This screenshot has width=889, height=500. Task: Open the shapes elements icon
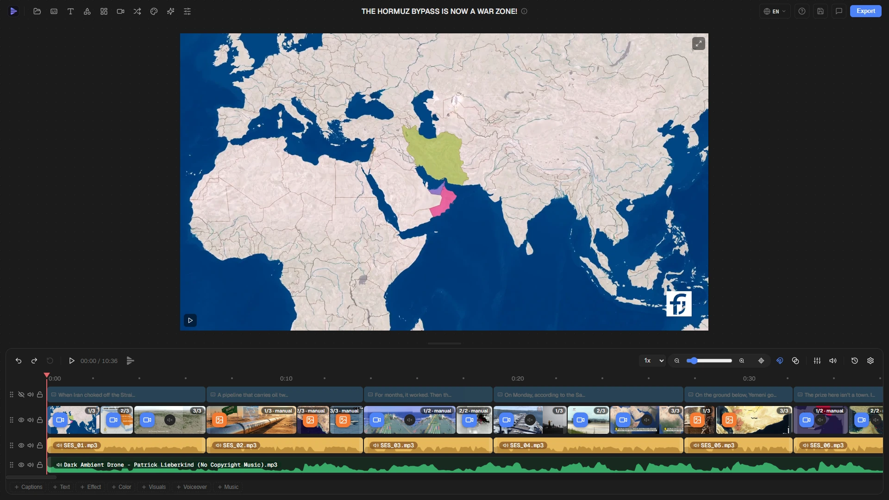(x=87, y=11)
